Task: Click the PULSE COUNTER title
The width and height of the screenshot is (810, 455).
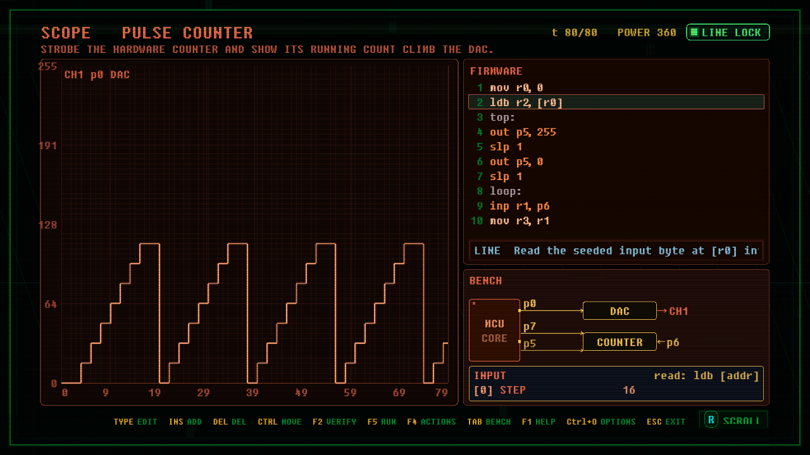Action: tap(187, 33)
